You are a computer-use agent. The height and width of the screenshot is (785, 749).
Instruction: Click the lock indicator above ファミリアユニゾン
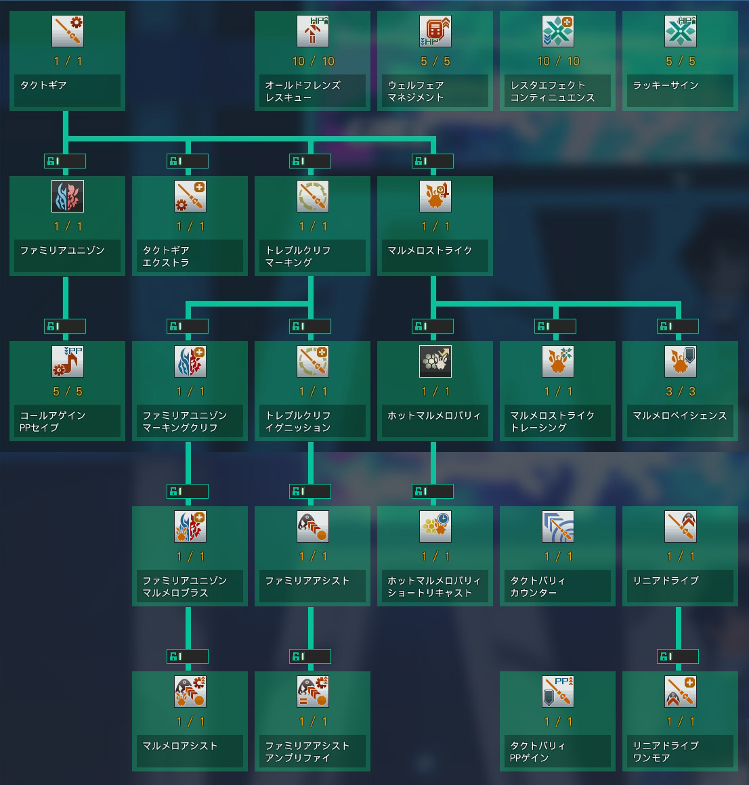[65, 161]
